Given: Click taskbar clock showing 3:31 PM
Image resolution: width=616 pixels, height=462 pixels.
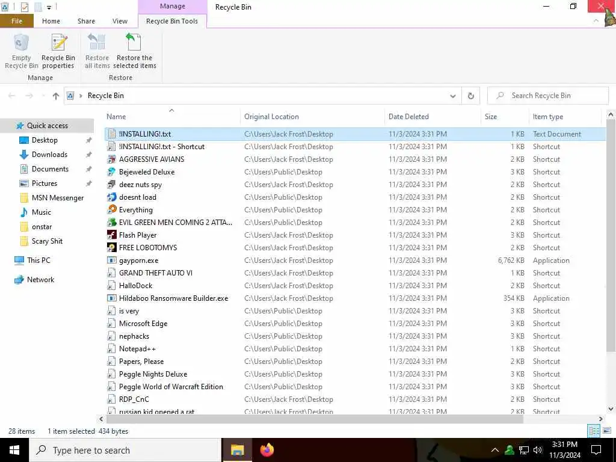Looking at the screenshot, I should pyautogui.click(x=564, y=450).
